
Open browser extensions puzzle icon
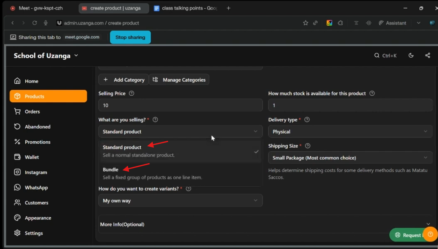(x=340, y=23)
